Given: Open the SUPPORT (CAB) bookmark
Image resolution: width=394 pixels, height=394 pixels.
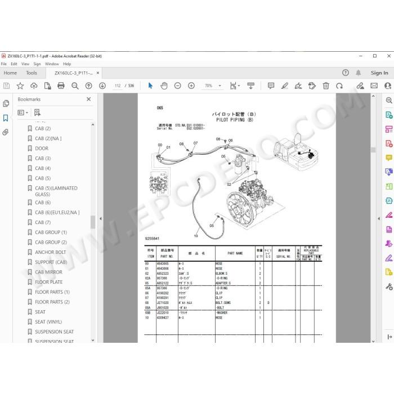Looking at the screenshot, I should (51, 262).
